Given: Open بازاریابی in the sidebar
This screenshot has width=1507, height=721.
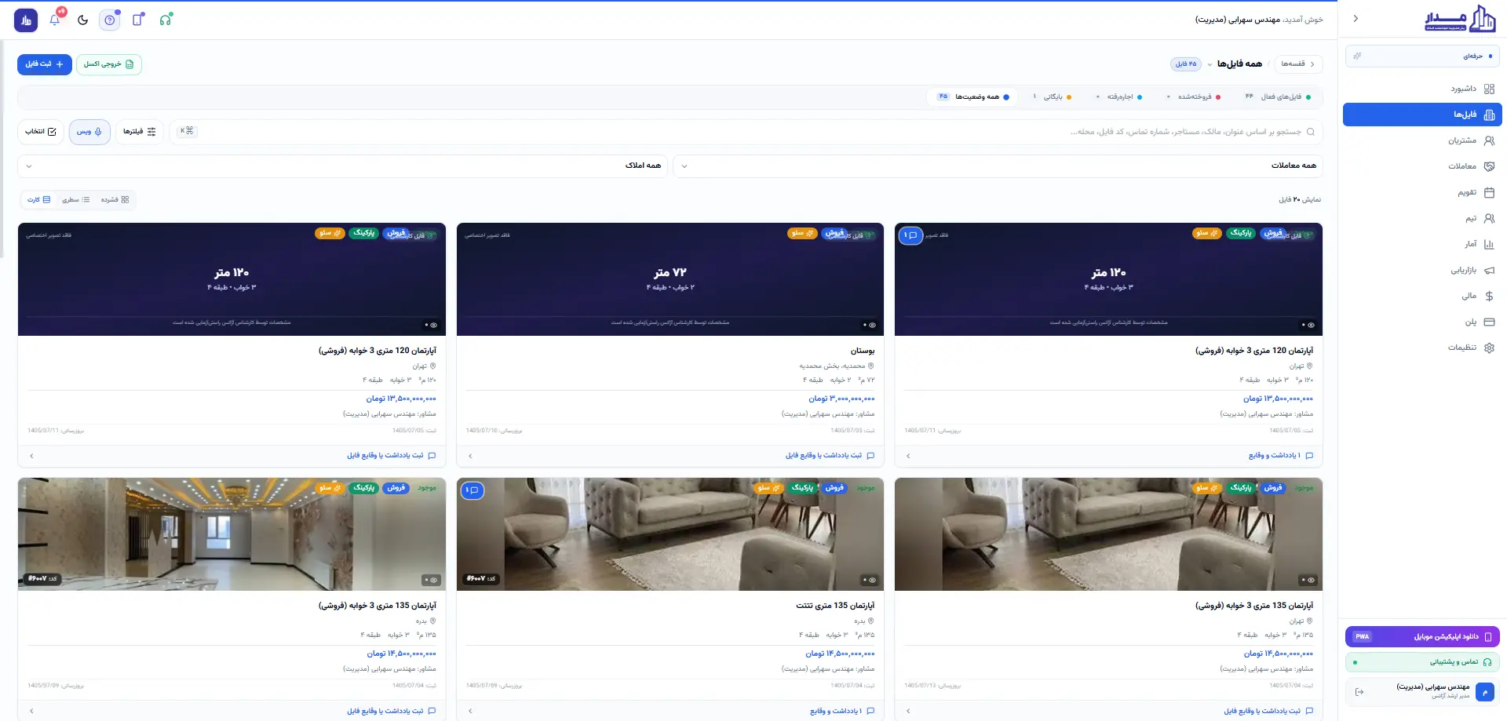Looking at the screenshot, I should [x=1421, y=270].
